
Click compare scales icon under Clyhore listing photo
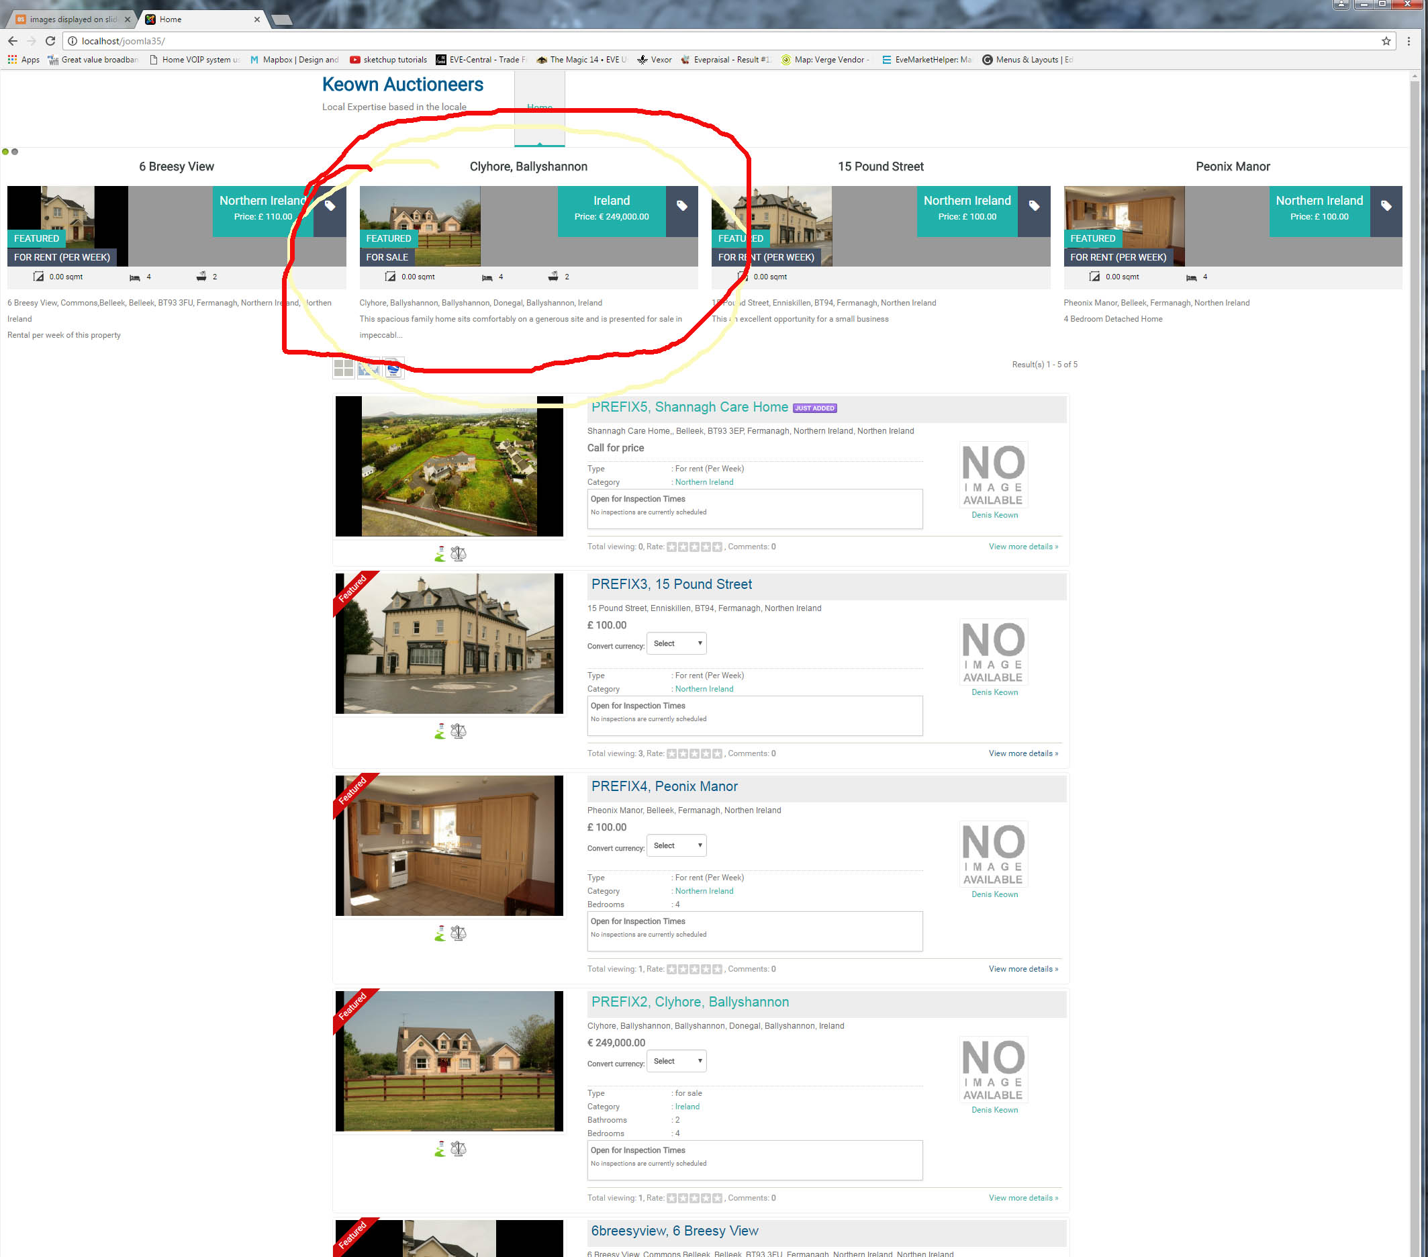pos(459,1149)
